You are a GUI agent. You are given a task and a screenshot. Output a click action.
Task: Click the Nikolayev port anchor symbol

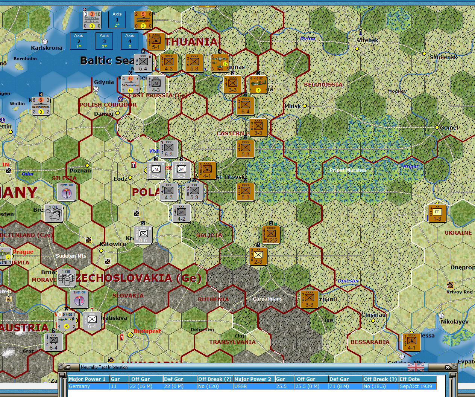442,316
